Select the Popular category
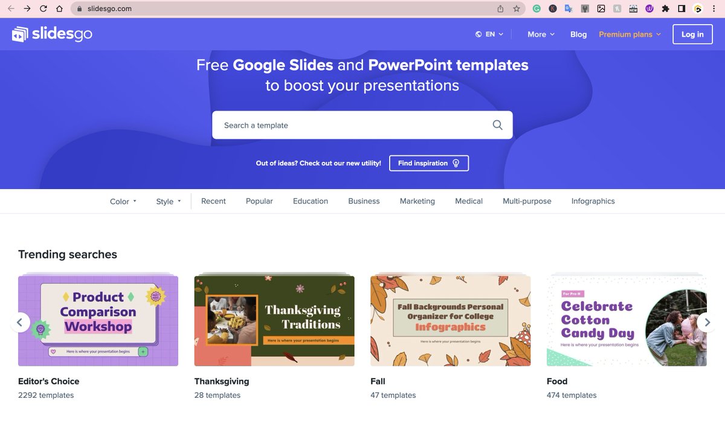 tap(259, 201)
